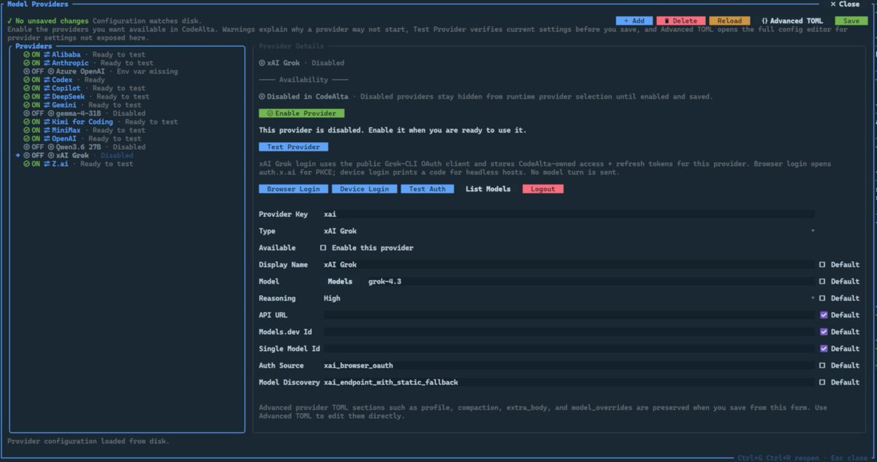Image resolution: width=877 pixels, height=462 pixels.
Task: Click the Reload button
Action: 729,21
